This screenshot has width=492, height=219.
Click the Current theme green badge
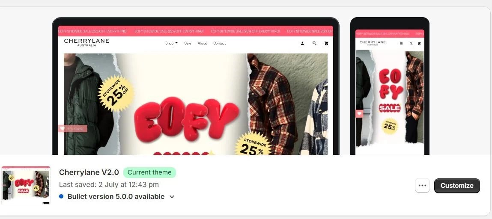tap(150, 172)
